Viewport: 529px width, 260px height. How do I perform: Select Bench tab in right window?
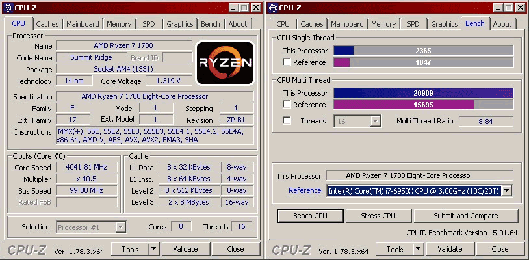474,23
